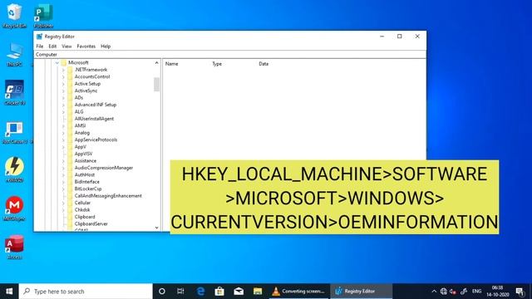Screen dimensions: 532x299
Task: Click the Type column header
Action: [x=217, y=64]
